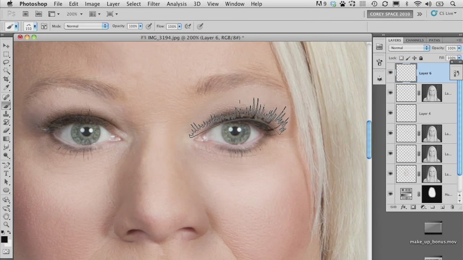The height and width of the screenshot is (260, 463).
Task: Hide Layer 6 visibility eye
Action: pyautogui.click(x=390, y=73)
